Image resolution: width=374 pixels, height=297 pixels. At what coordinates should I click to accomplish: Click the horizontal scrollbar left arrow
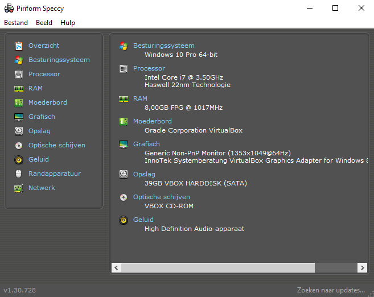(x=116, y=267)
